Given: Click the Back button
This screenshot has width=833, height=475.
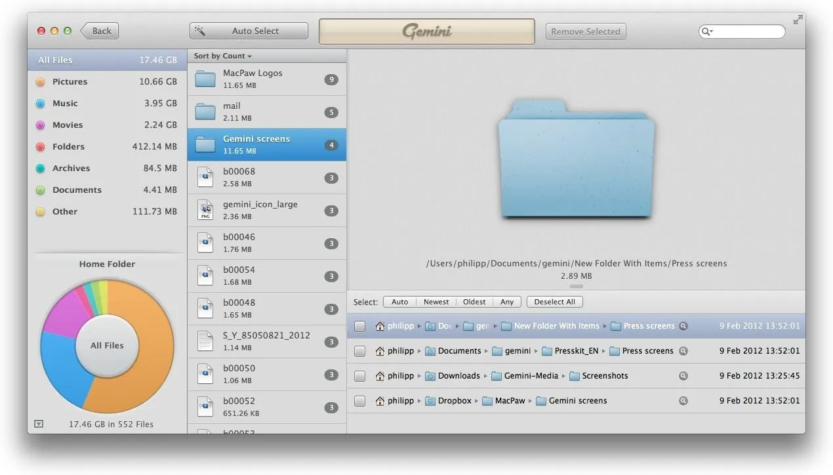Looking at the screenshot, I should (x=100, y=31).
